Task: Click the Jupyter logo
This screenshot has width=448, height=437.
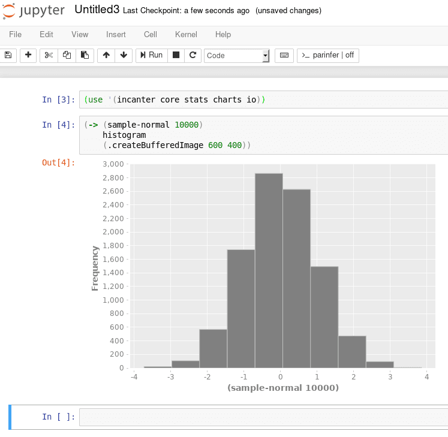Action: click(33, 11)
